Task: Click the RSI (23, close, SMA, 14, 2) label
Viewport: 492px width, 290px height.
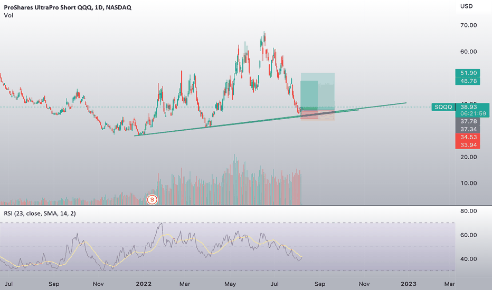Action: point(40,214)
